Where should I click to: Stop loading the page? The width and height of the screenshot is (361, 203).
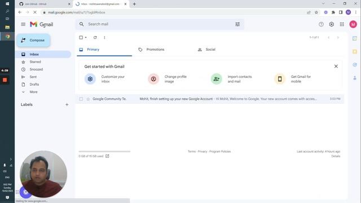[35, 12]
